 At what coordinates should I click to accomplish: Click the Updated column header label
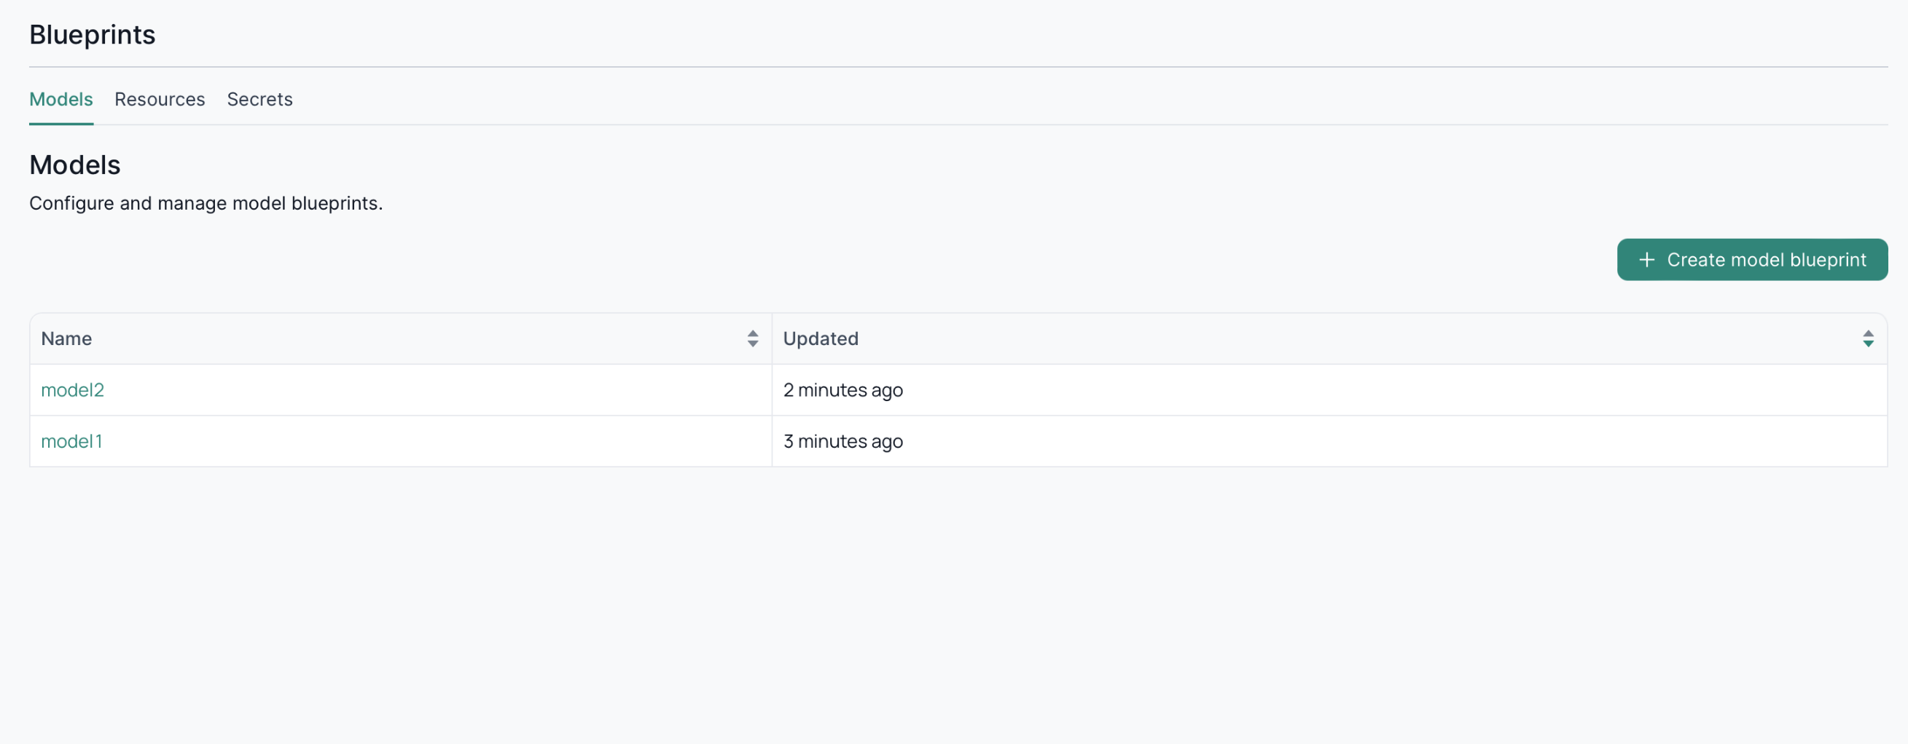pos(821,339)
